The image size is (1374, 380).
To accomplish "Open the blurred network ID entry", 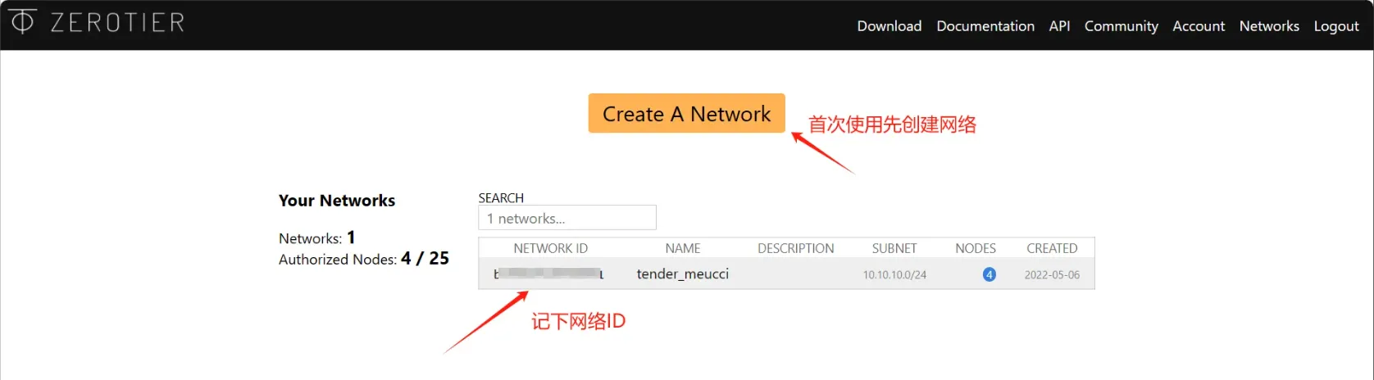I will click(549, 274).
